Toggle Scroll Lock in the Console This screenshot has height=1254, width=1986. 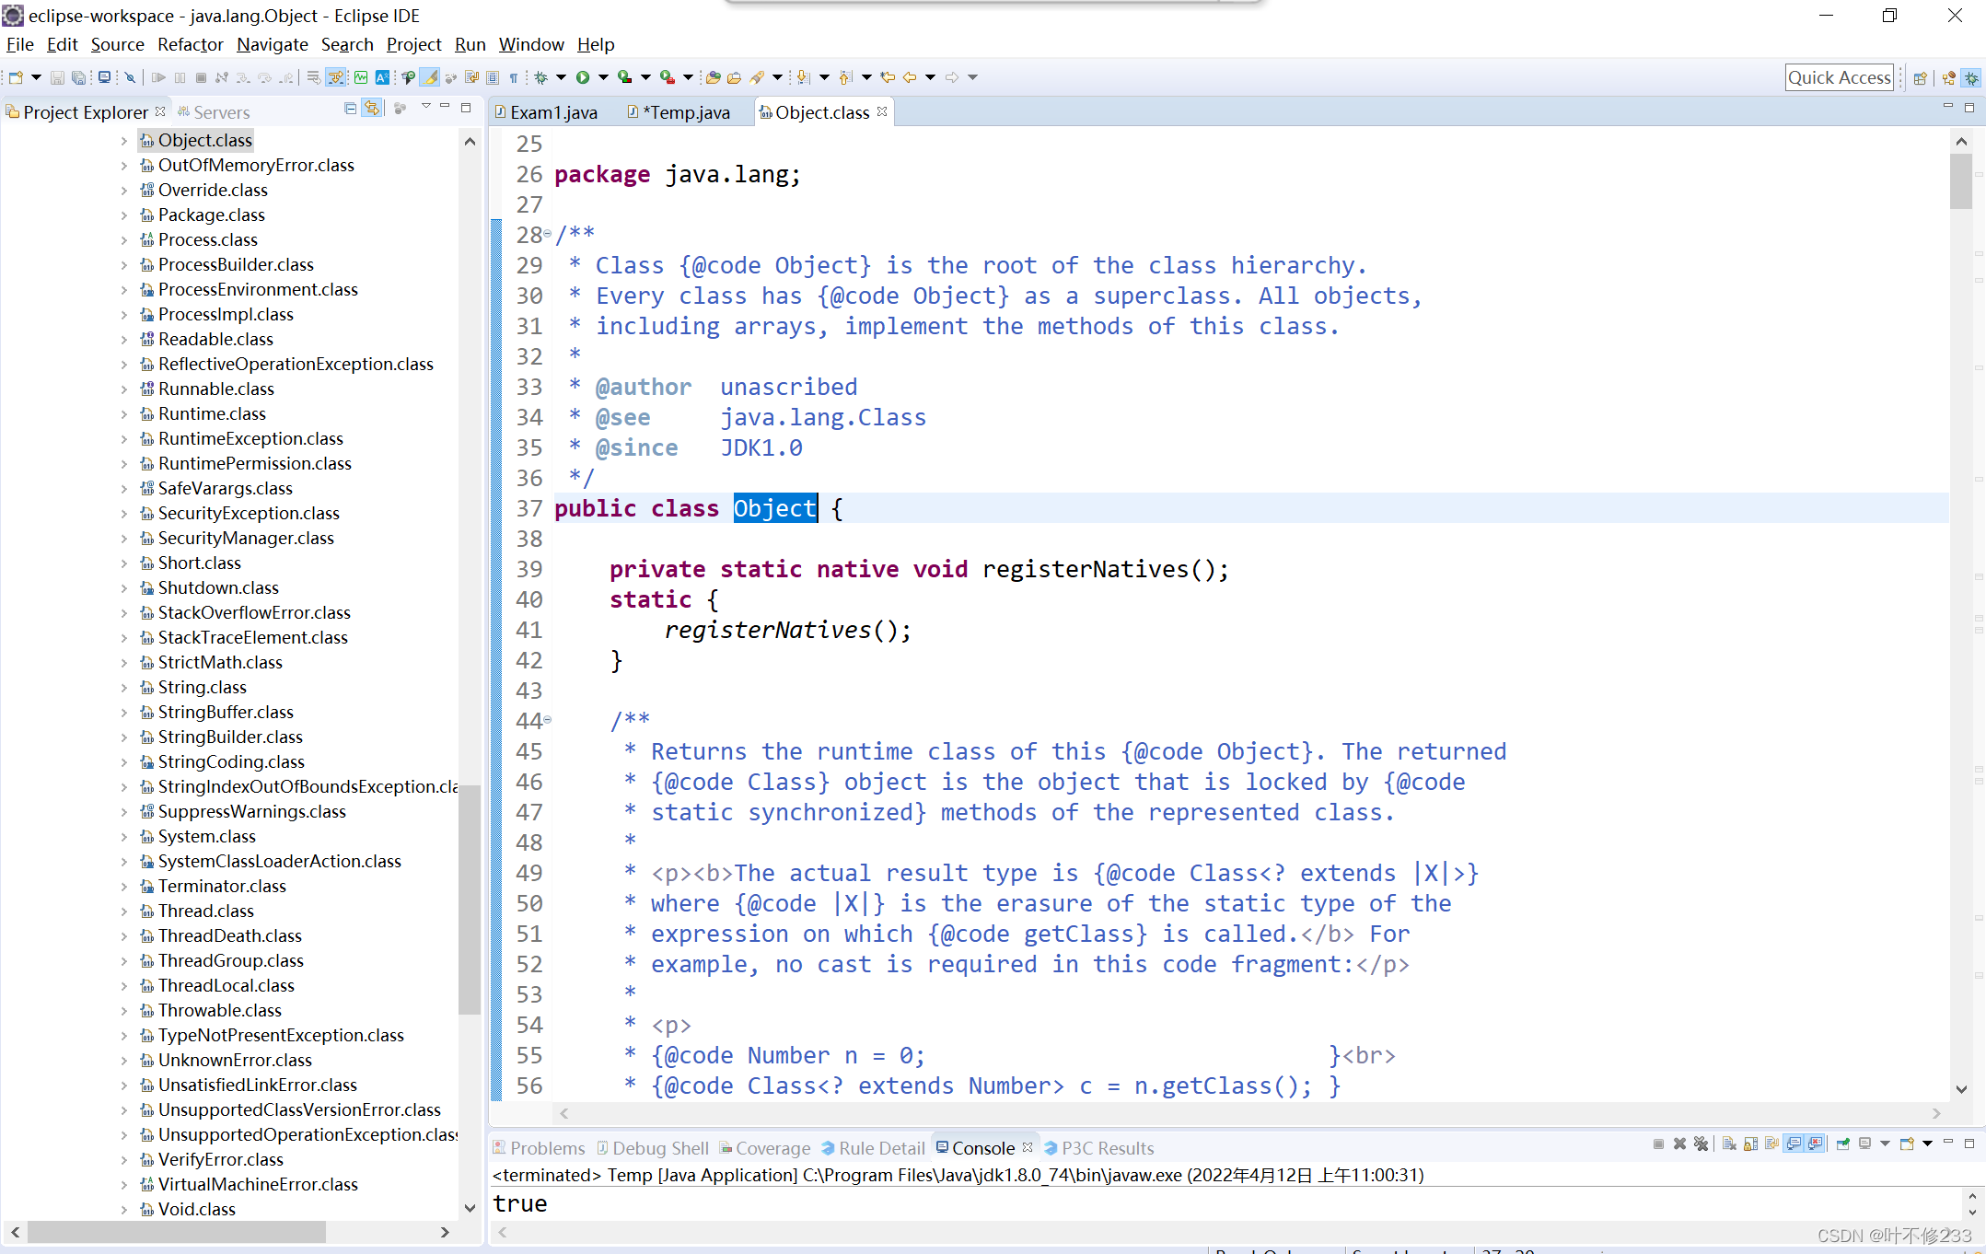click(x=1750, y=1144)
